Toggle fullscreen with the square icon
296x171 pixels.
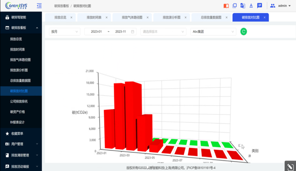point(235,6)
